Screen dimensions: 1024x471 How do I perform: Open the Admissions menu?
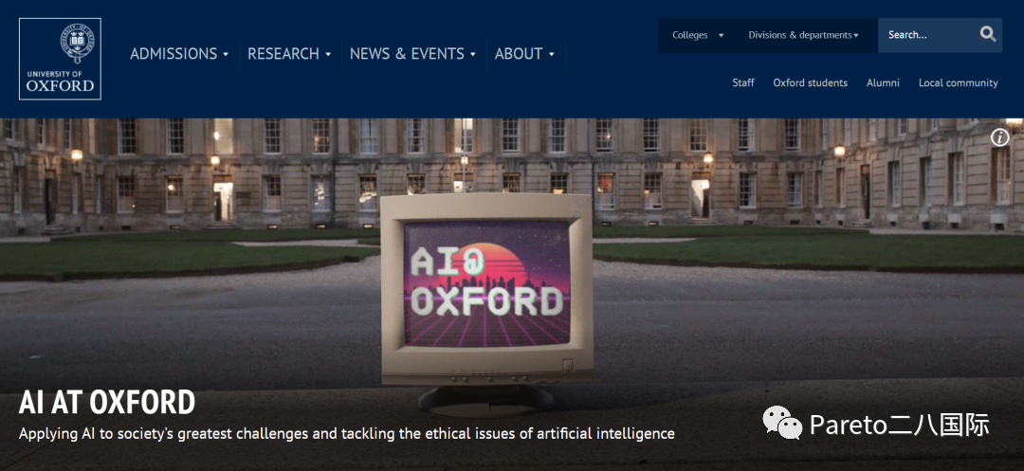179,53
